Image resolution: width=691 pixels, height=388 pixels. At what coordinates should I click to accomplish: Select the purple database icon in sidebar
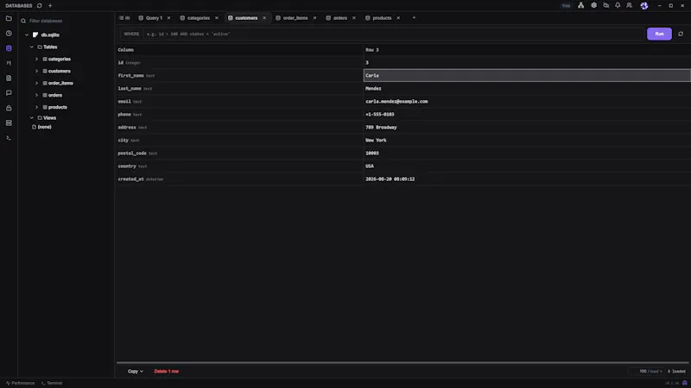pyautogui.click(x=9, y=48)
